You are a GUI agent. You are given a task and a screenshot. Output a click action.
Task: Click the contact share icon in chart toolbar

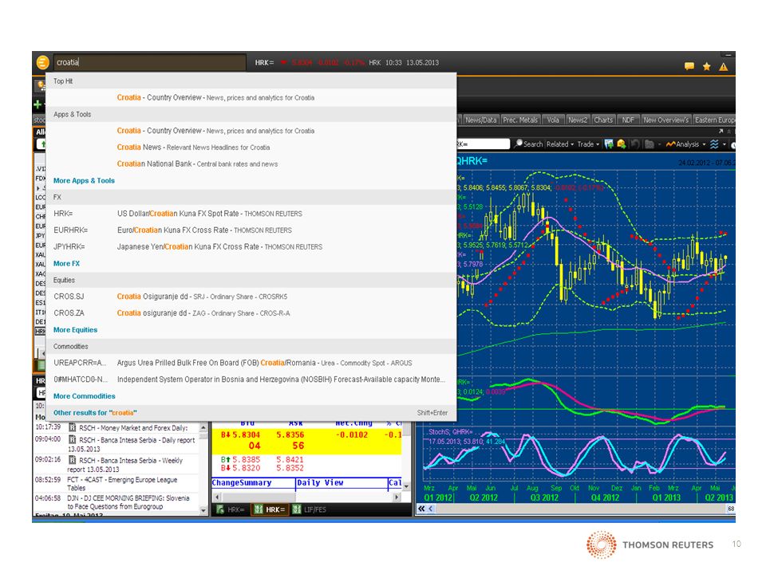[622, 144]
